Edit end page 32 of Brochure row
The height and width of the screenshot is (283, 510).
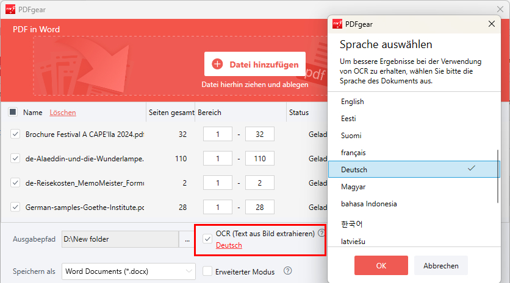coord(259,134)
